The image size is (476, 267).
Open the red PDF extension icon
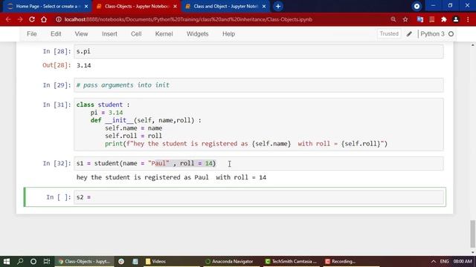[x=432, y=19]
